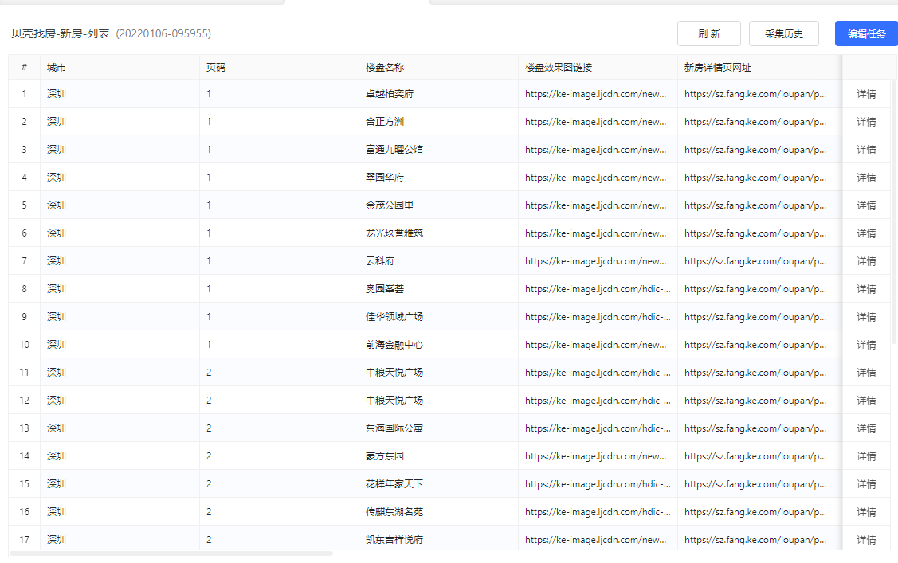Click image link cell in 卓越柏奕府 row
The height and width of the screenshot is (563, 898).
pos(598,94)
